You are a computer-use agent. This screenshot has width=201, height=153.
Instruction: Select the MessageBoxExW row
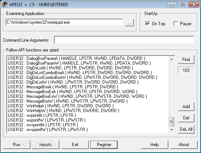(88, 96)
